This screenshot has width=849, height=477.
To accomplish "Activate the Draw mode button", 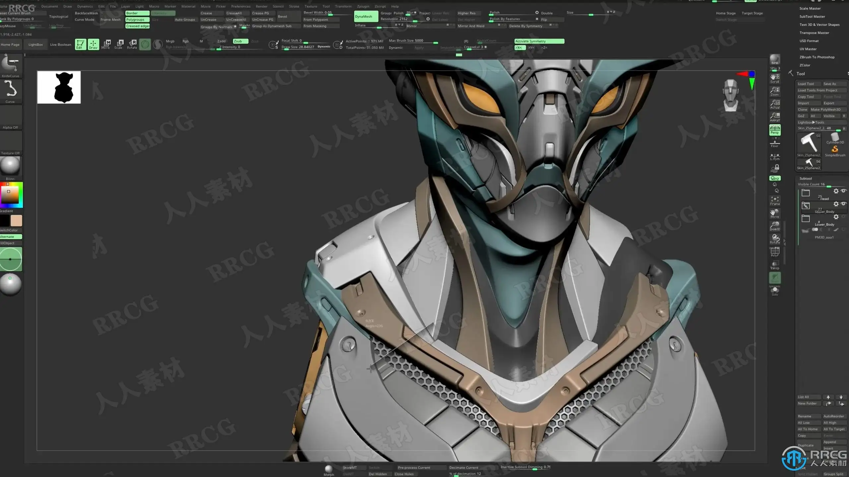I will 93,44.
